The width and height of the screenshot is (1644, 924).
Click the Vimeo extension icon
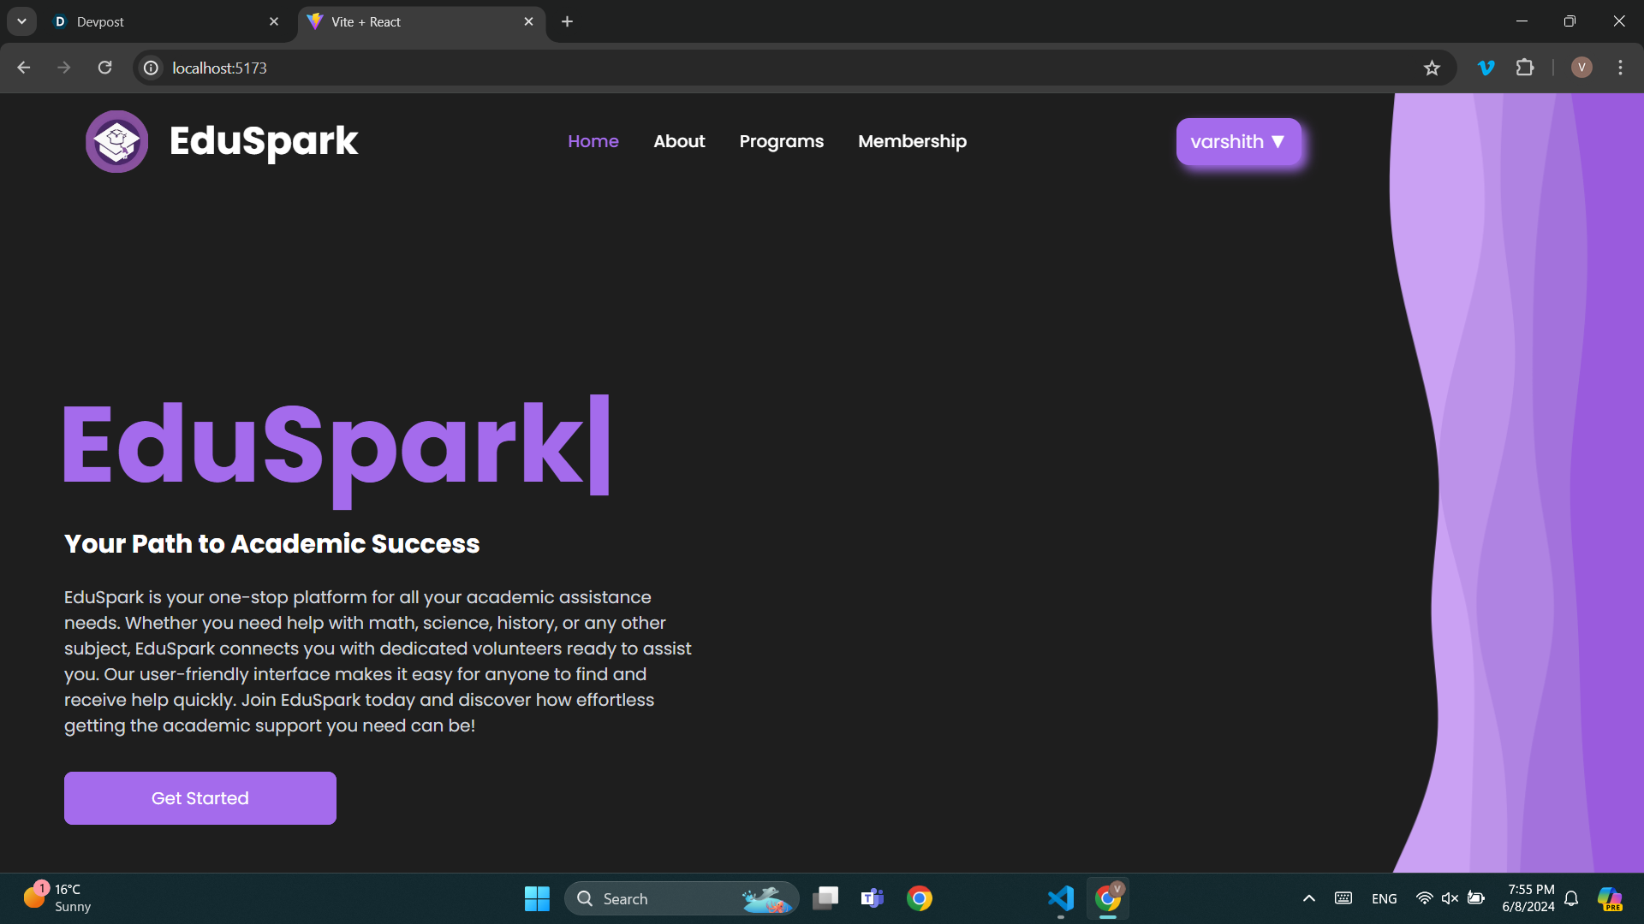tap(1486, 68)
